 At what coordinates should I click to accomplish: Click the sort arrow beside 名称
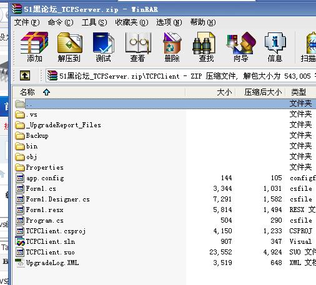click(x=46, y=92)
